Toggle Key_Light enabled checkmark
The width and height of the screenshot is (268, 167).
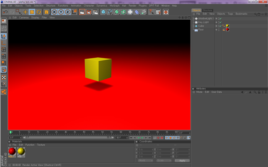[221, 22]
